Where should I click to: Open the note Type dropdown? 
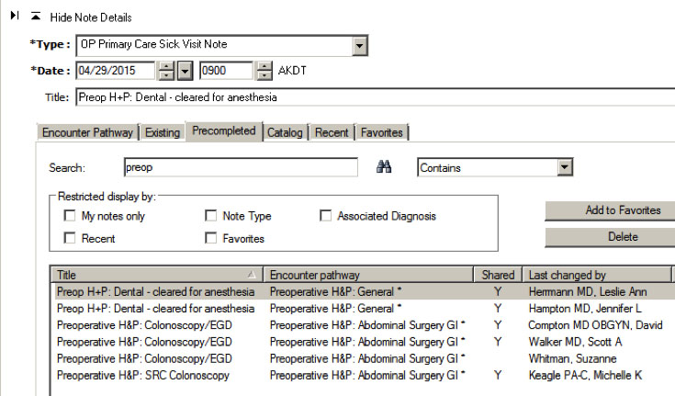click(x=360, y=46)
